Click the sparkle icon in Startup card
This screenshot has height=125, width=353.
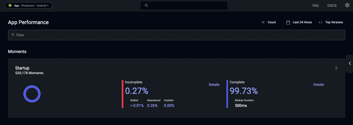pyautogui.click(x=336, y=68)
